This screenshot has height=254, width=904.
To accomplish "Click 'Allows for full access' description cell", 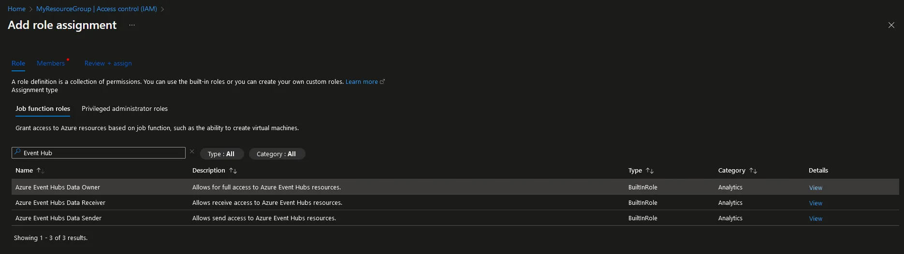I will pos(266,187).
